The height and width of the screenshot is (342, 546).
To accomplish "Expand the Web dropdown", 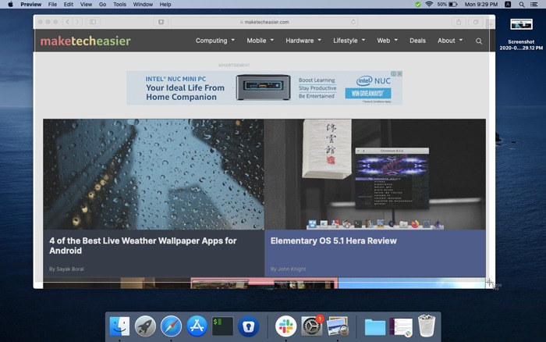I will tap(387, 41).
